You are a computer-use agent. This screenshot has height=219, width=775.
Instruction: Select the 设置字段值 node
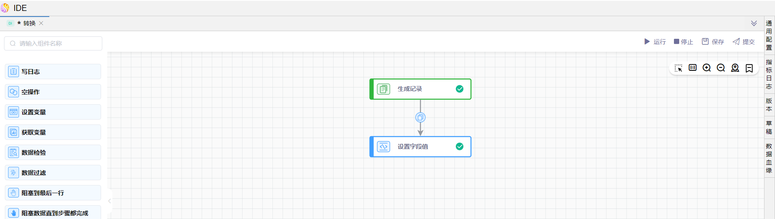[420, 147]
